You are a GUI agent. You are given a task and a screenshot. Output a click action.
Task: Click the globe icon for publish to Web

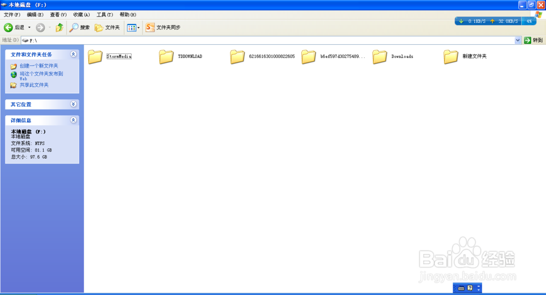click(x=14, y=75)
